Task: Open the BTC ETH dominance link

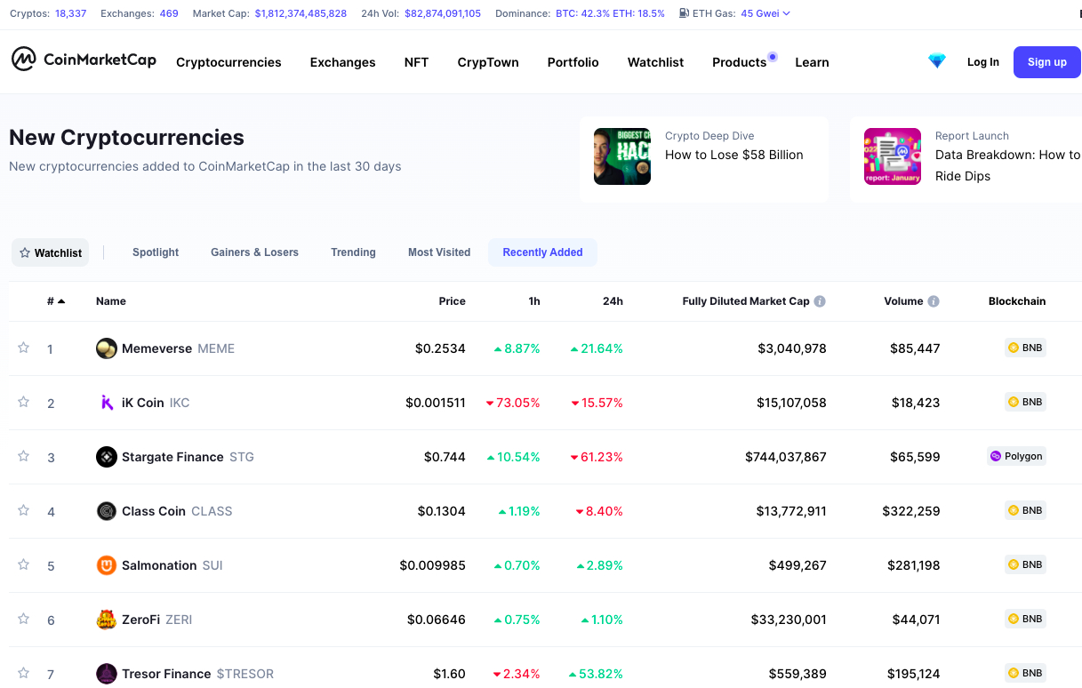Action: click(x=610, y=13)
